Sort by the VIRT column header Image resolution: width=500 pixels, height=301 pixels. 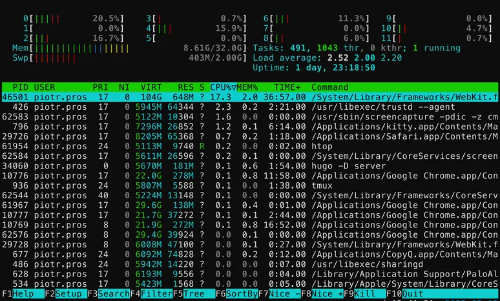151,87
